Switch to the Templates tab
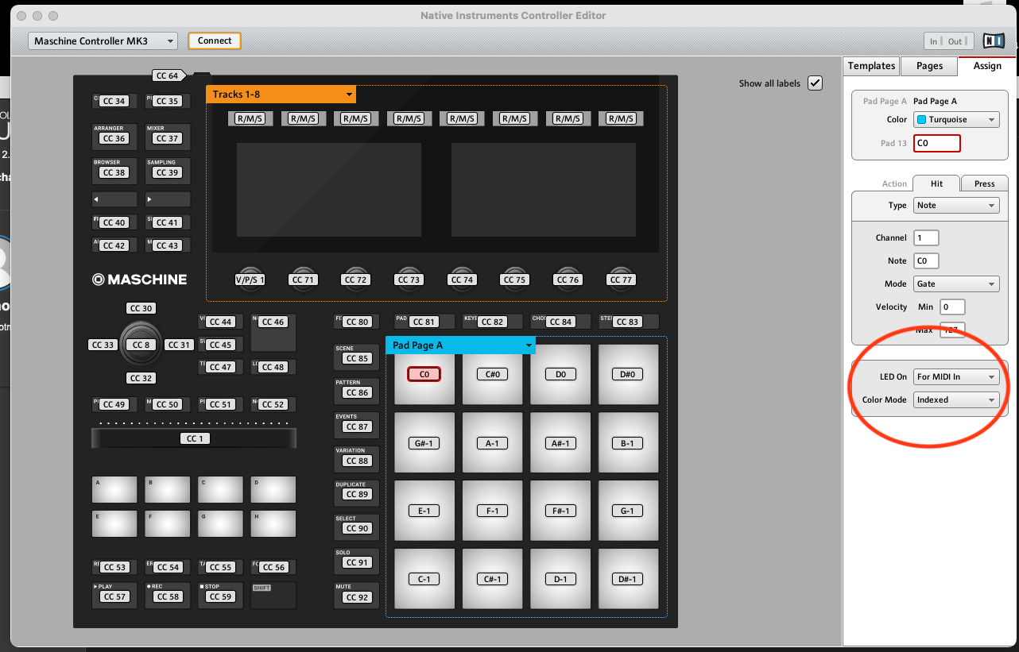Screen dimensions: 1019x652 (x=871, y=66)
